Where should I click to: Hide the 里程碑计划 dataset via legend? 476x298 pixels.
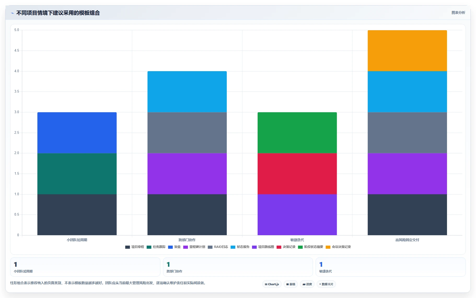coord(194,247)
